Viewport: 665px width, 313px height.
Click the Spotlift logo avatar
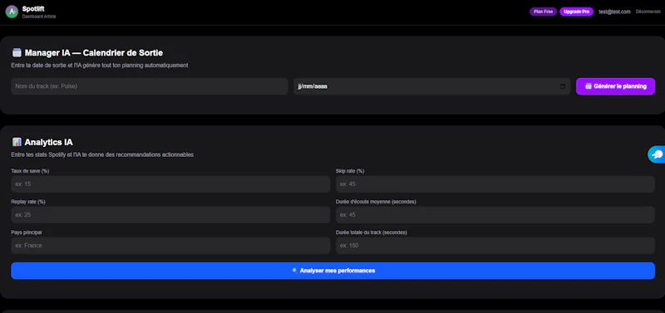(x=12, y=12)
